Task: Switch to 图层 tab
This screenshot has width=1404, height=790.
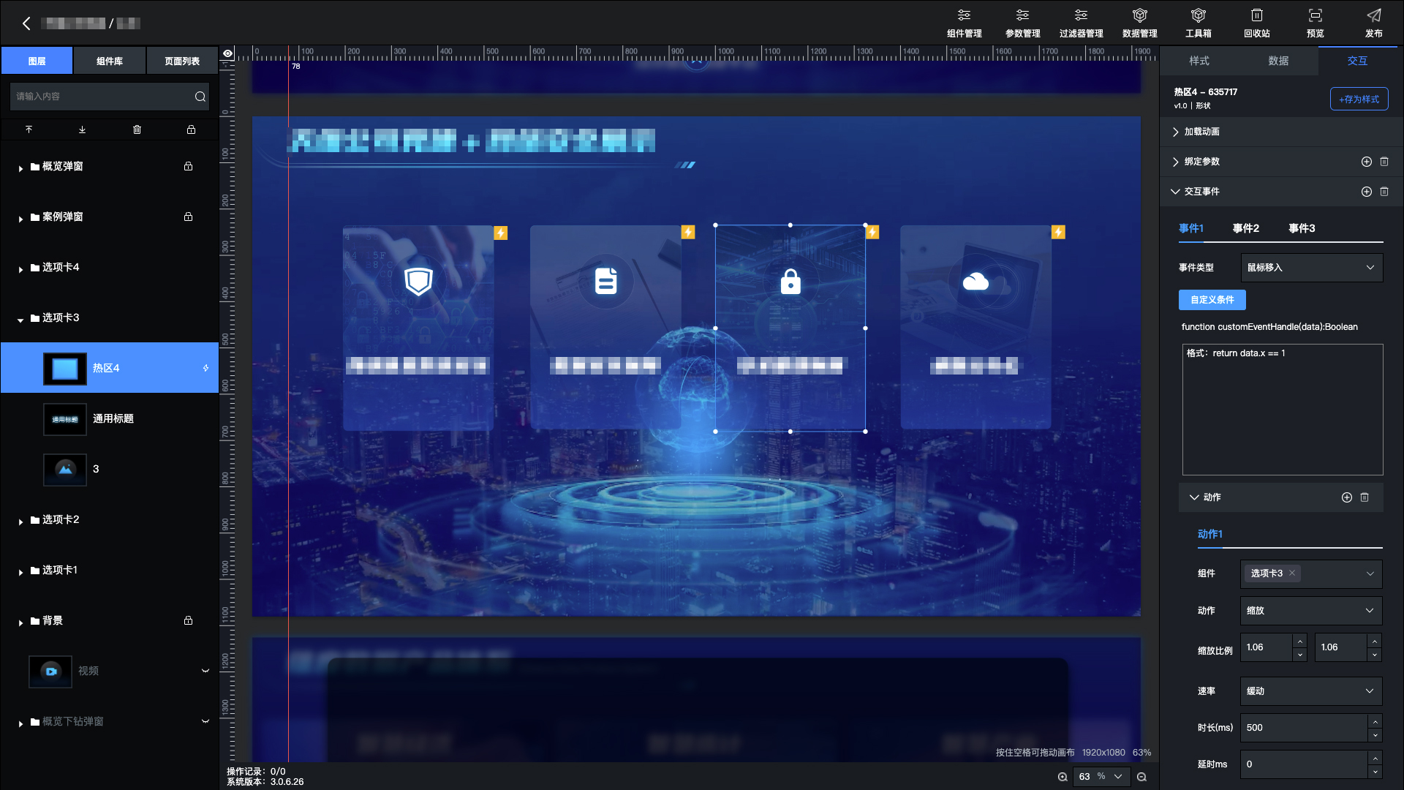Action: (37, 61)
